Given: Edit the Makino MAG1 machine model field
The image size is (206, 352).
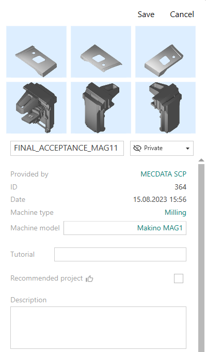Looking at the screenshot, I should point(125,228).
